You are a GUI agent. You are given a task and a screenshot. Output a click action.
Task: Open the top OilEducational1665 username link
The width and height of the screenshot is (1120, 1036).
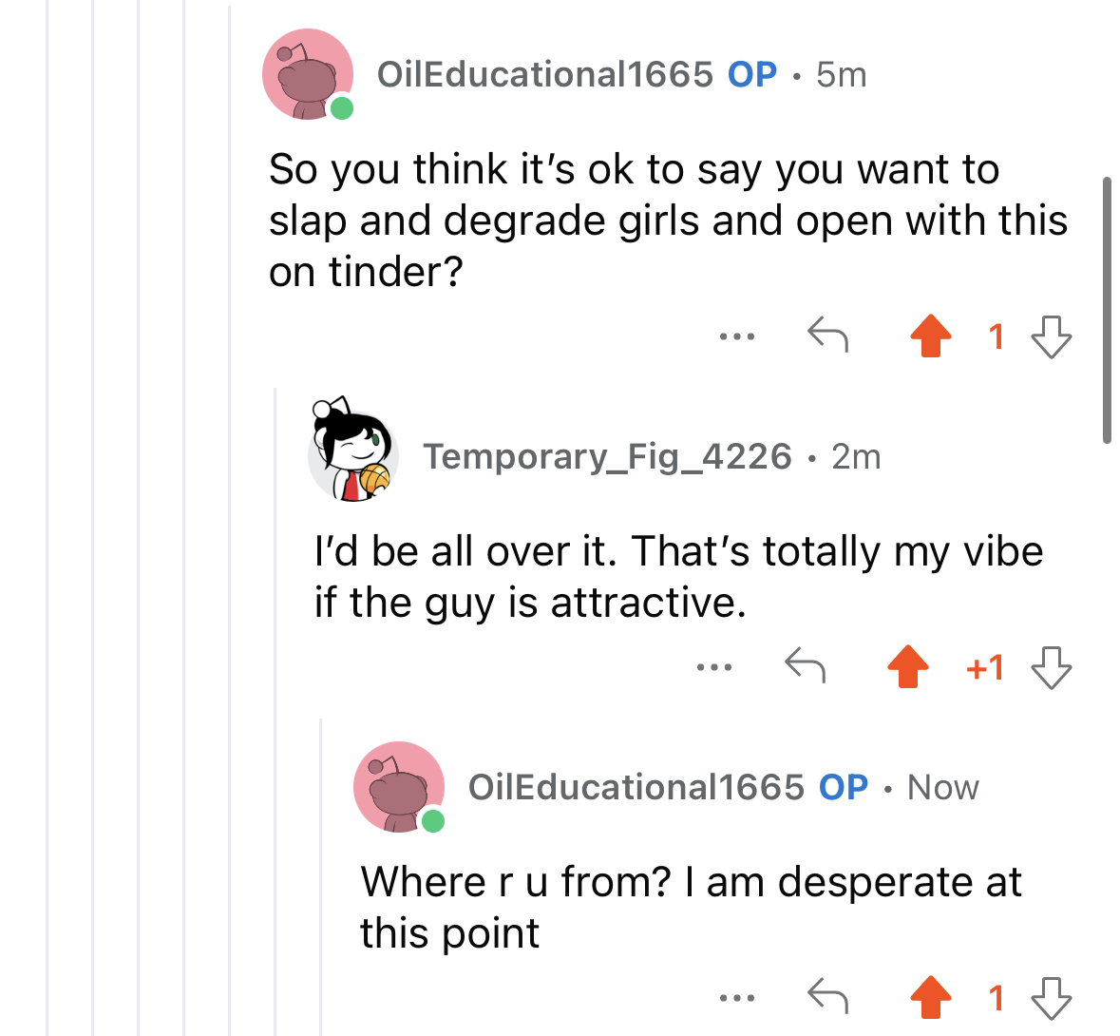point(545,74)
